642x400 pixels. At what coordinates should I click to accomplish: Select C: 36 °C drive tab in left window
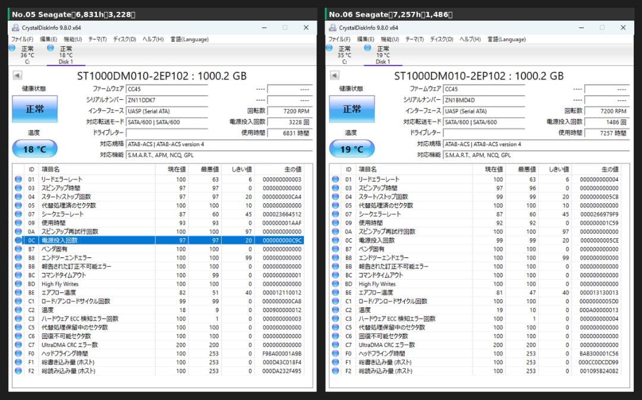27,55
